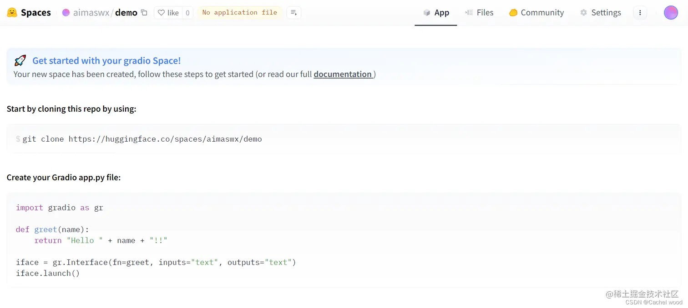This screenshot has width=688, height=308.
Task: Click the iface.launch() code line
Action: pyautogui.click(x=48, y=273)
